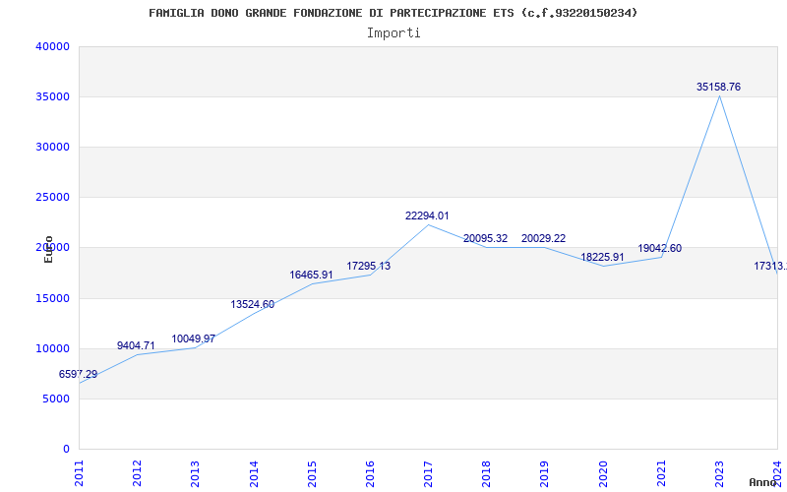This screenshot has height=492, width=787.
Task: Click x-axis year 2015
Action: (312, 473)
